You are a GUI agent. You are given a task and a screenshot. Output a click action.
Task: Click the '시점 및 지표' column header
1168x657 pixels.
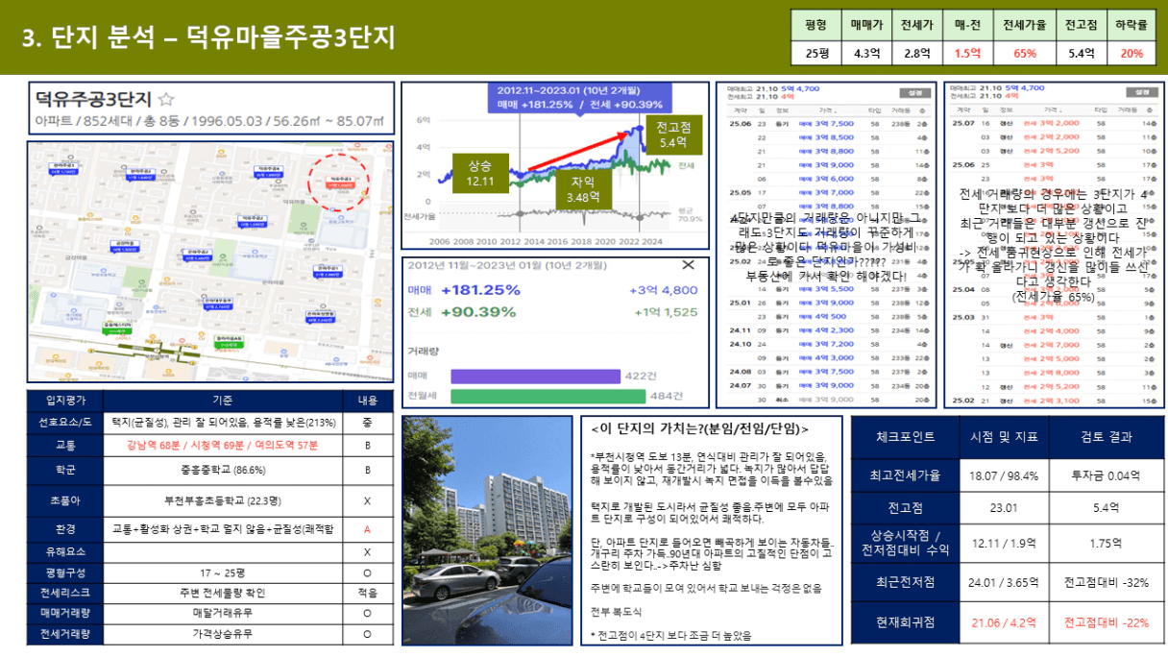pos(1005,436)
